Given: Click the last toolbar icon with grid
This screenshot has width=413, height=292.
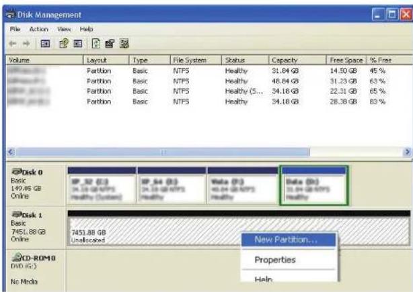Looking at the screenshot, I should (124, 44).
